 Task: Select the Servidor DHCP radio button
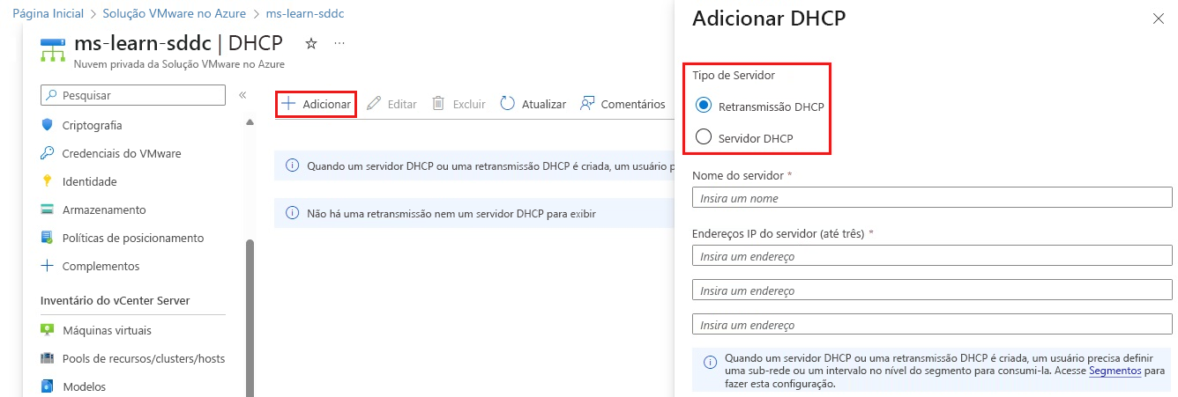click(x=704, y=137)
